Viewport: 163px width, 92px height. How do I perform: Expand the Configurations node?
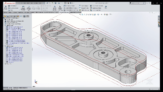point(4,20)
